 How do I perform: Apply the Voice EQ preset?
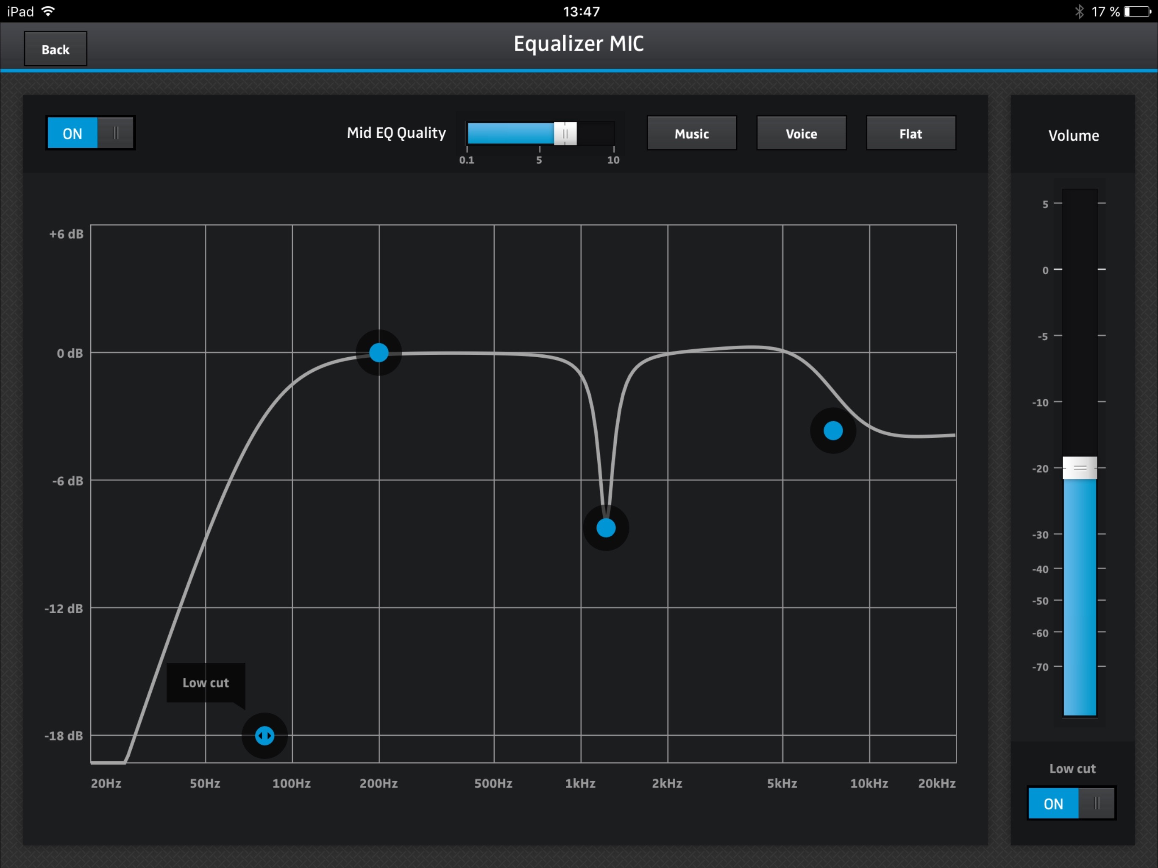[801, 134]
